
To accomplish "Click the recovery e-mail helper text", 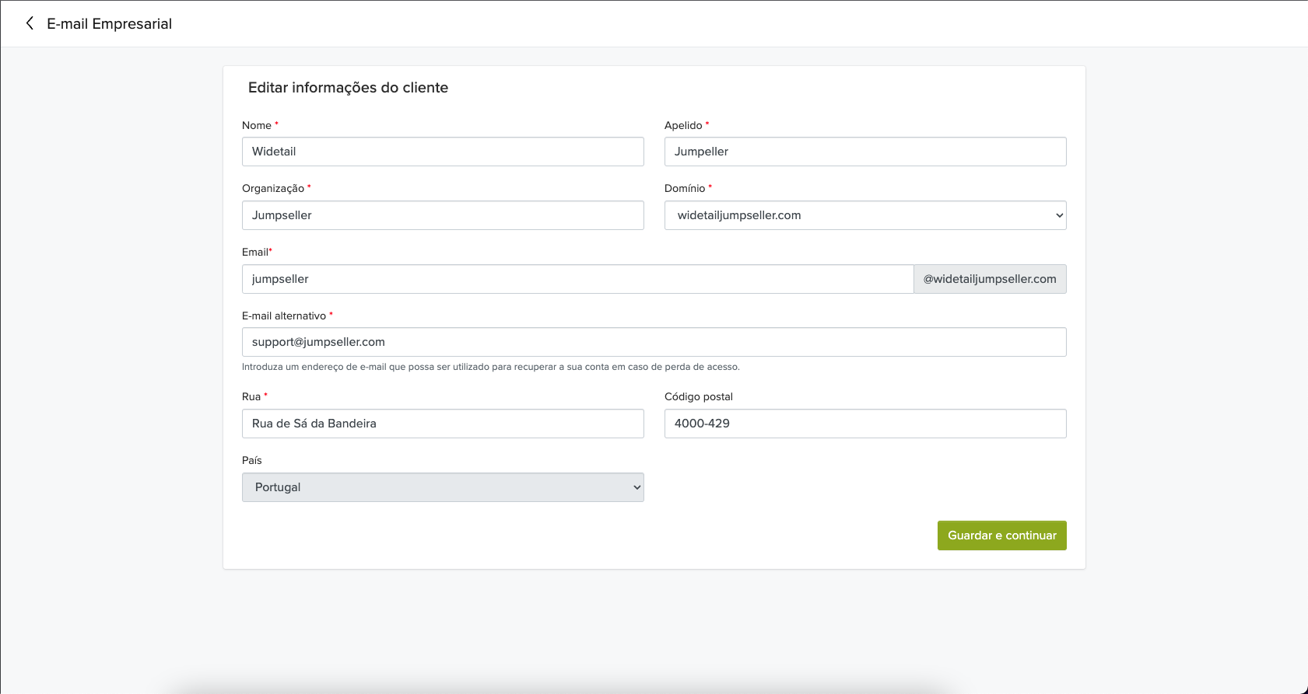I will tap(491, 367).
